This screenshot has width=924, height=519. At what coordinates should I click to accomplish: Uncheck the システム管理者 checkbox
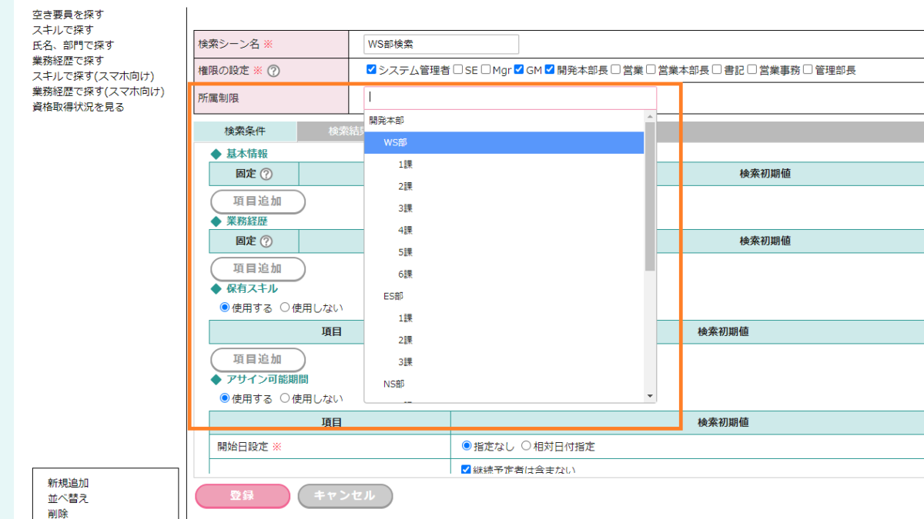[x=371, y=70]
